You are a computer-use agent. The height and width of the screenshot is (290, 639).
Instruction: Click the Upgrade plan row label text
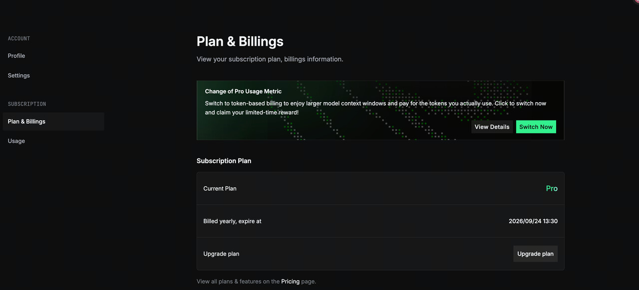point(221,254)
